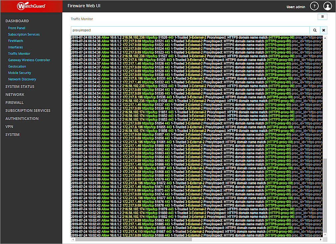336x244 pixels.
Task: Clear the proxyinspect filter using X icon
Action: (x=323, y=30)
